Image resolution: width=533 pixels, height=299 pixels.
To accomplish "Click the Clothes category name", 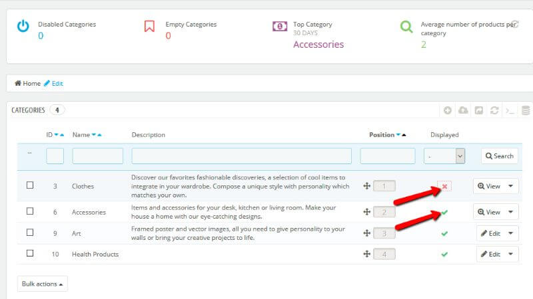I will pos(83,186).
